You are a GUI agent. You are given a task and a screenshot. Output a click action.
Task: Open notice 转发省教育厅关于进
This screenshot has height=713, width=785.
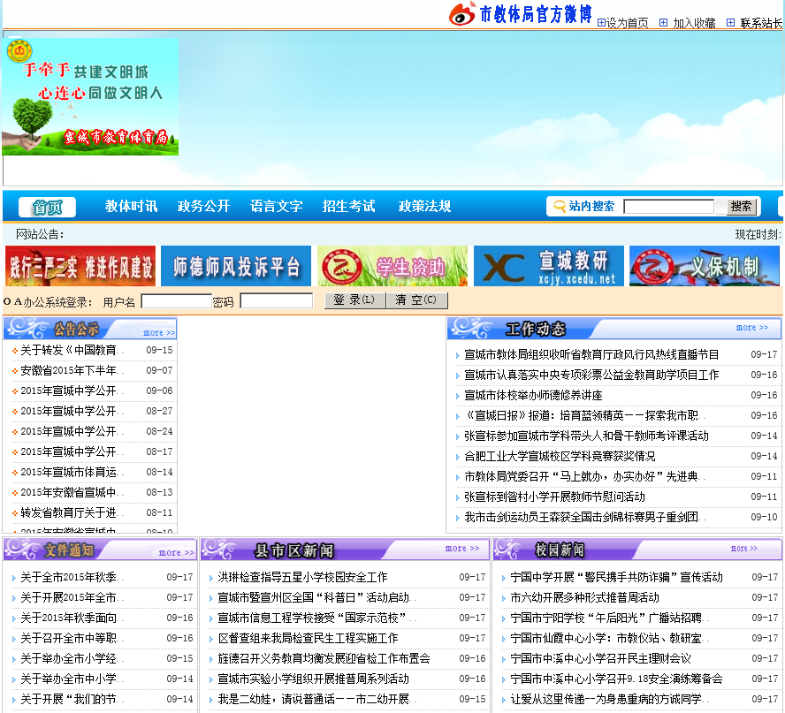pyautogui.click(x=71, y=512)
